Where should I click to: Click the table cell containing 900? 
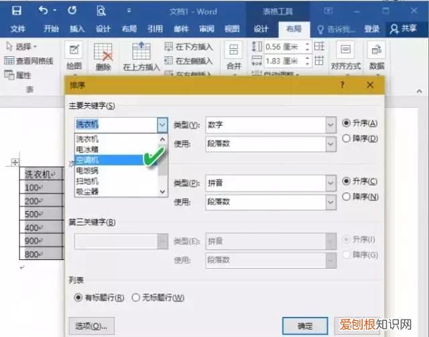(42, 241)
